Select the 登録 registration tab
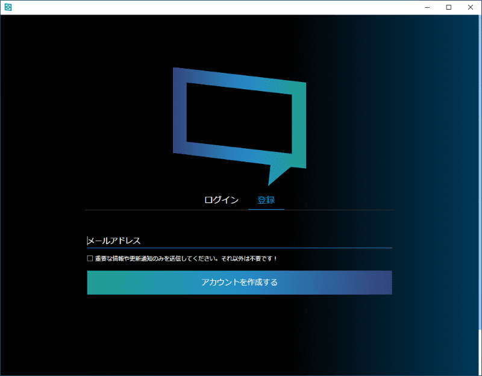482x376 pixels. [x=267, y=199]
